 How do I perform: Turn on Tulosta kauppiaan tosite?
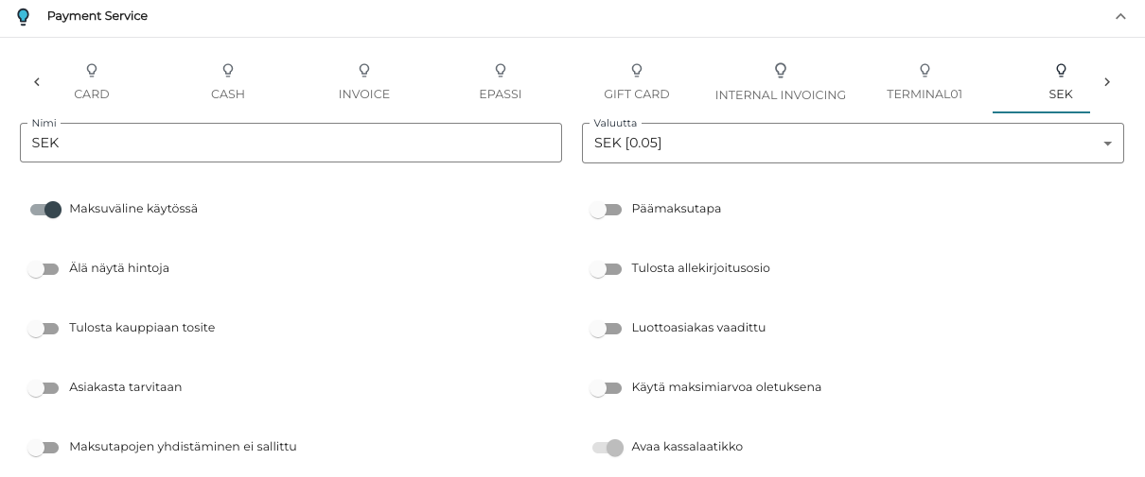[44, 329]
